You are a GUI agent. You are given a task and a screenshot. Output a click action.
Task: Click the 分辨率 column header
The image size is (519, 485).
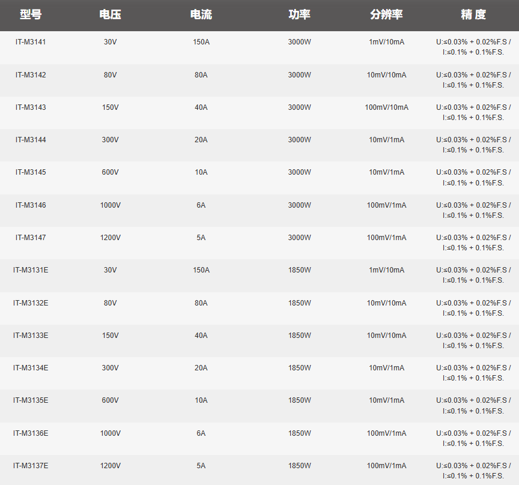pyautogui.click(x=386, y=14)
